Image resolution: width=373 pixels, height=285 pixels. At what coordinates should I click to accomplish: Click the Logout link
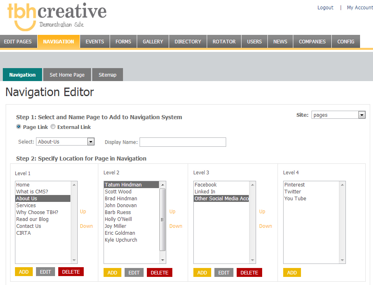(325, 8)
